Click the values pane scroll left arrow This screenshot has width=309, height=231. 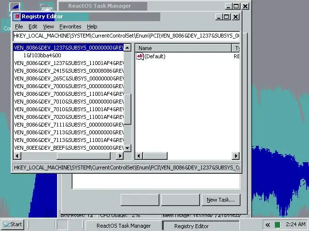tap(139, 156)
